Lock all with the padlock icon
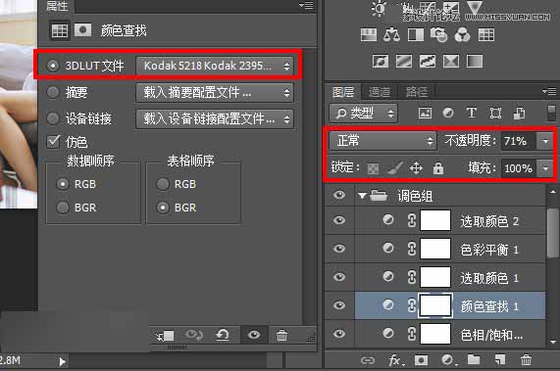Viewport: 560px width, 371px height. click(438, 167)
